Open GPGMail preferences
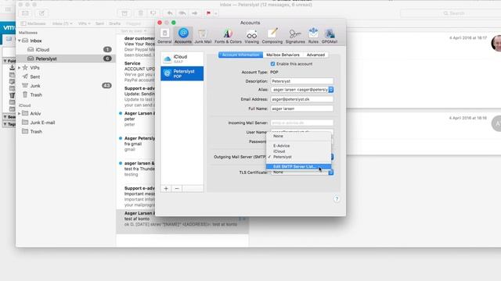The image size is (501, 281). (x=330, y=36)
